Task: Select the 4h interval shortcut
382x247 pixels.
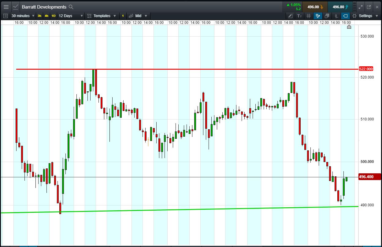Action: pyautogui.click(x=46, y=16)
